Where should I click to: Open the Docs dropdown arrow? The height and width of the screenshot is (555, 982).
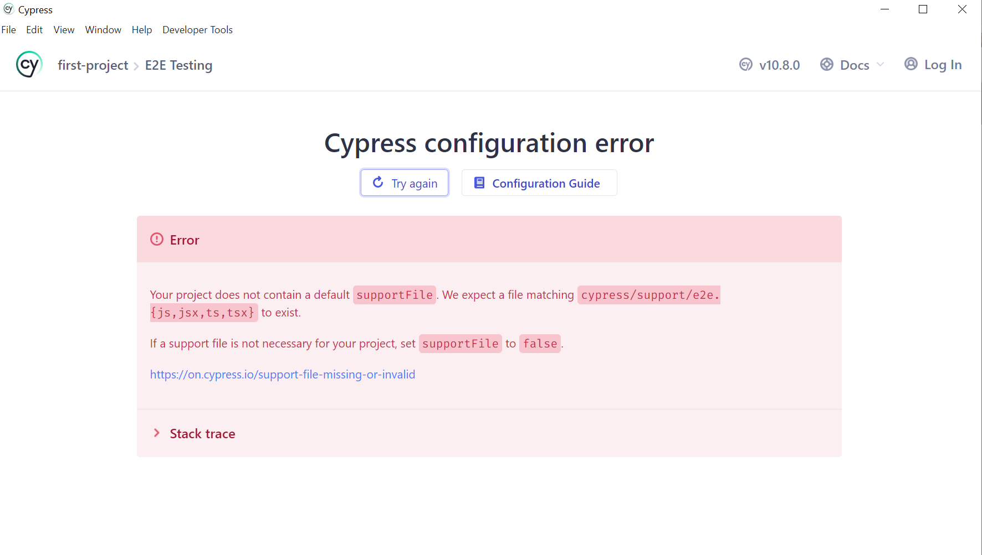pos(880,65)
